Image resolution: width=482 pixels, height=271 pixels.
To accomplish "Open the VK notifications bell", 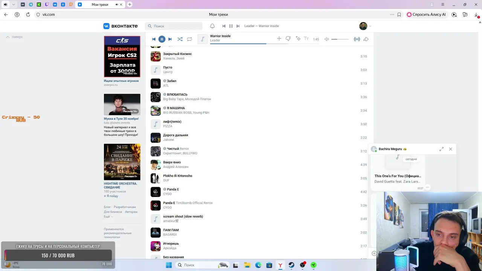I will click(x=212, y=26).
